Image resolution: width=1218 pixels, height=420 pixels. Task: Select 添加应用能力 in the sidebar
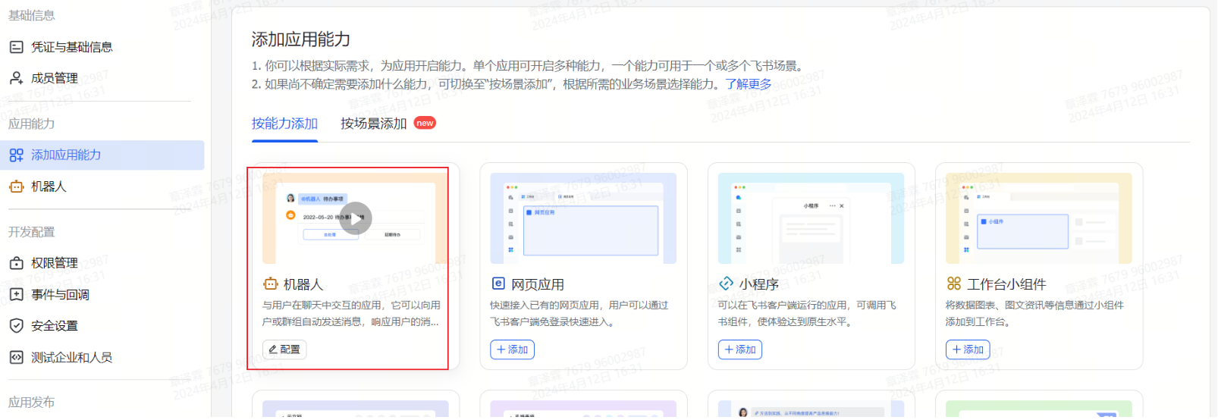102,155
